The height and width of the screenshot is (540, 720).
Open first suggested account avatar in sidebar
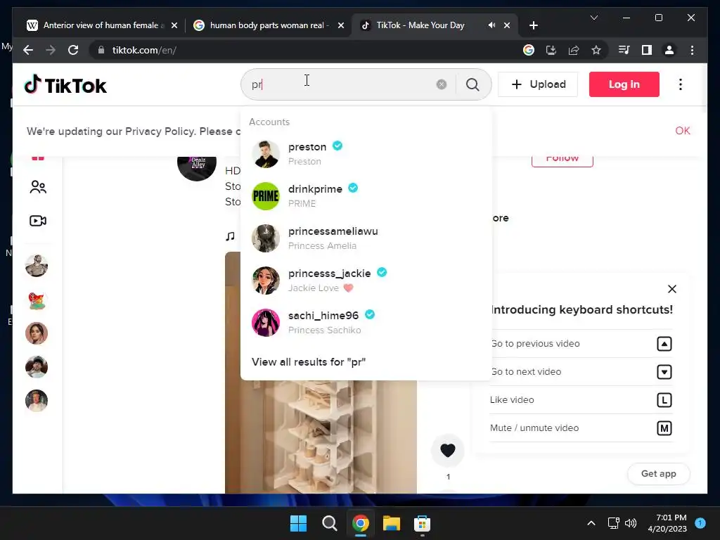tap(37, 266)
